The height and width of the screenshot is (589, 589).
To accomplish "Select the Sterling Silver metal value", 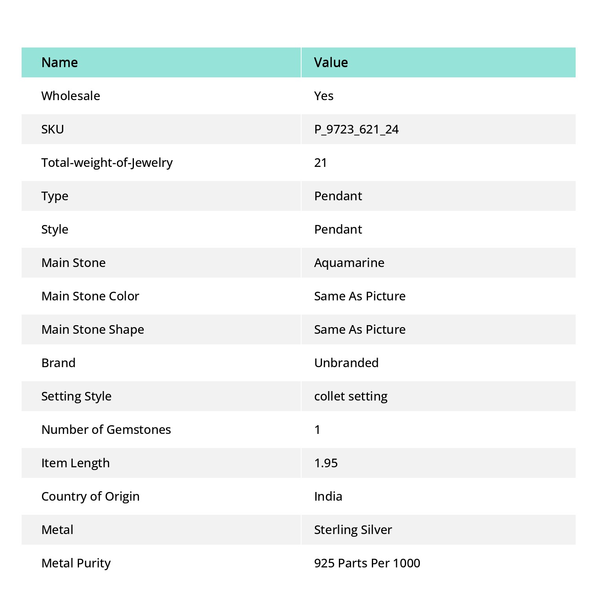I will coord(353,530).
